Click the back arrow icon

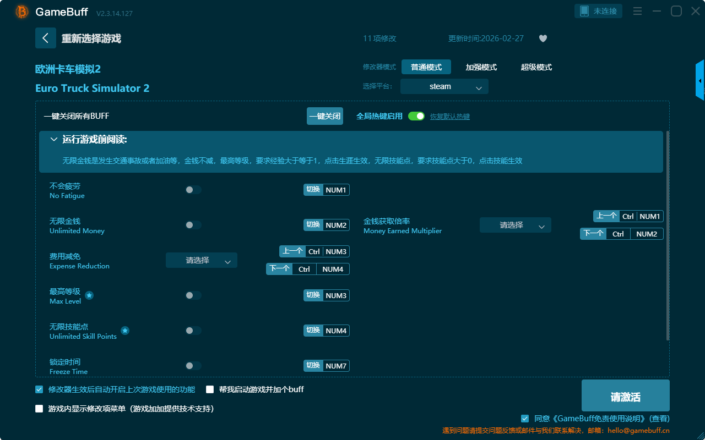pyautogui.click(x=45, y=38)
